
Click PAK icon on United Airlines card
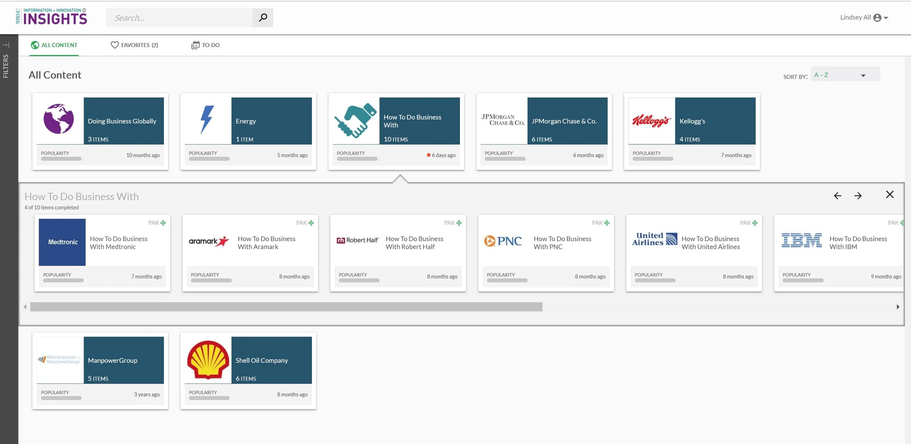(755, 223)
